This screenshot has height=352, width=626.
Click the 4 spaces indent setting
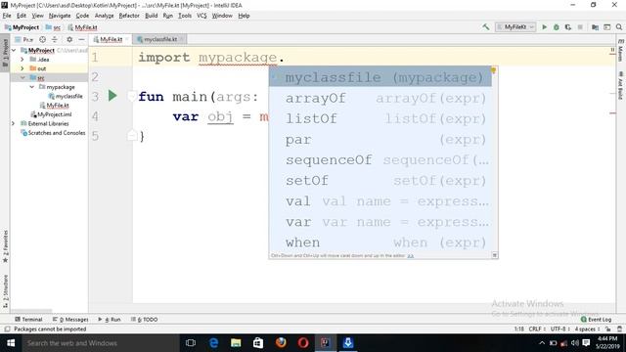pos(587,330)
